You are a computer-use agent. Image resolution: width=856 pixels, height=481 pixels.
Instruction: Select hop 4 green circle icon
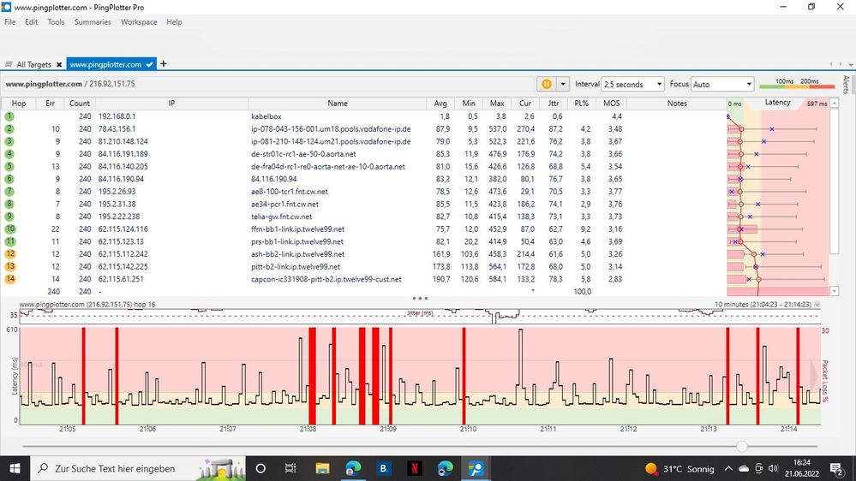pos(9,154)
